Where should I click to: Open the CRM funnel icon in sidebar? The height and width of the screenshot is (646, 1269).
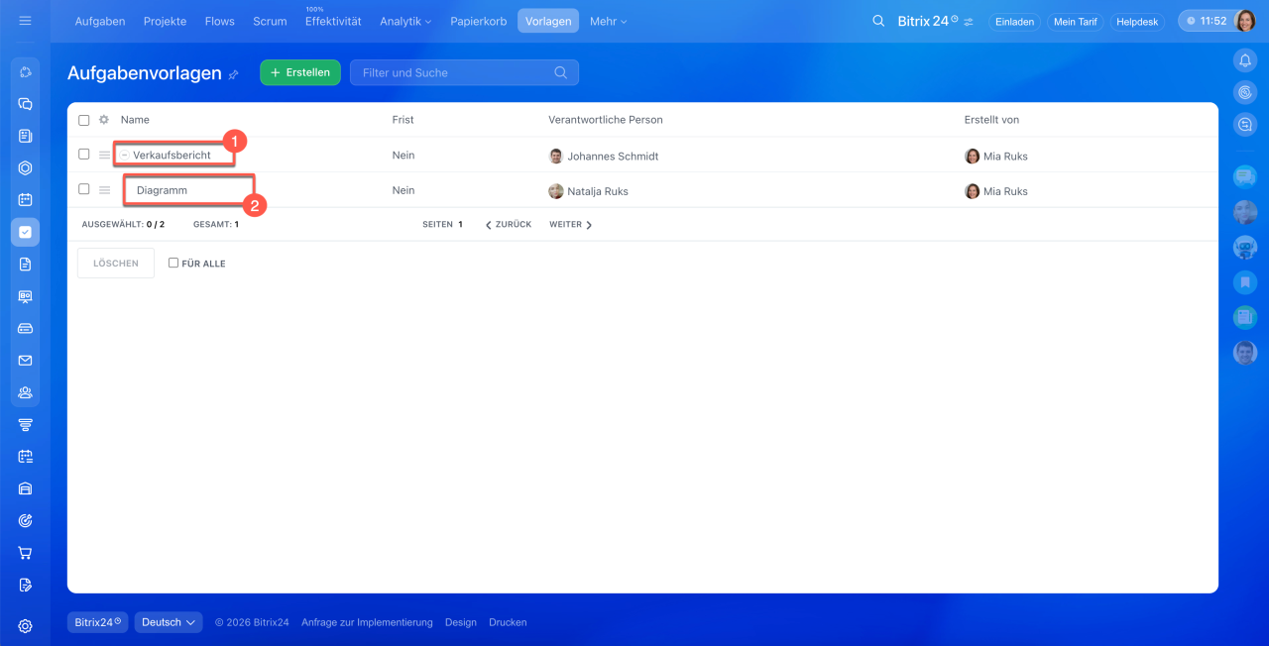click(26, 425)
